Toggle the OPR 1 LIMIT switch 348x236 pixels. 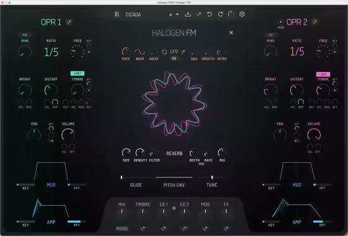tap(77, 73)
